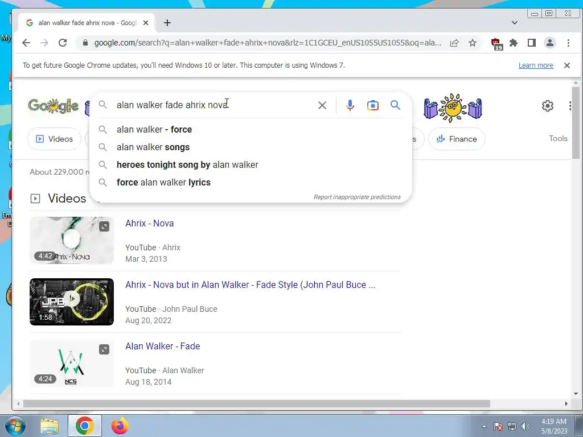Open the taskbar clock showing 4:19 AM
Image resolution: width=583 pixels, height=437 pixels.
[554, 426]
